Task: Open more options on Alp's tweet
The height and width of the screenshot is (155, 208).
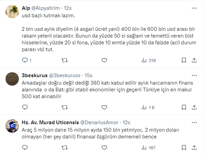Action: 193,7
